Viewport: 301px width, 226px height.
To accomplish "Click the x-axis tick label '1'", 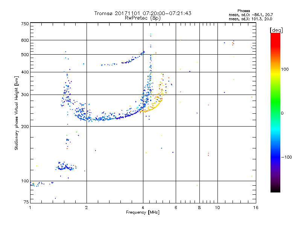I will (30, 208).
